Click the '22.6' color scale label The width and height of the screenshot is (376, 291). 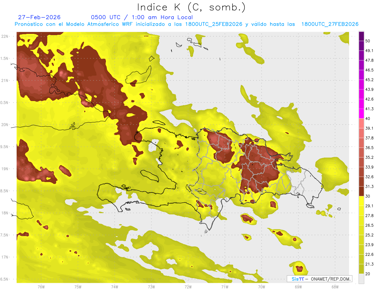point(369,255)
